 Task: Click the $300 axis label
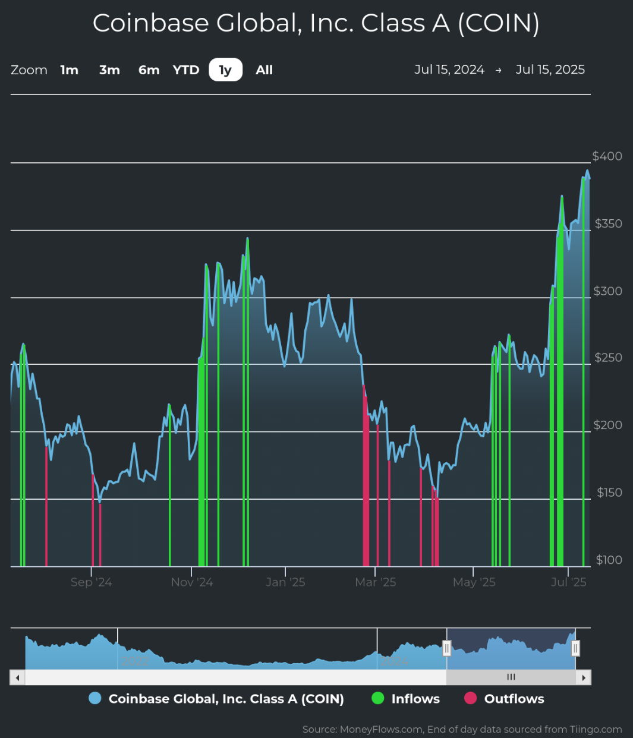[x=608, y=291]
